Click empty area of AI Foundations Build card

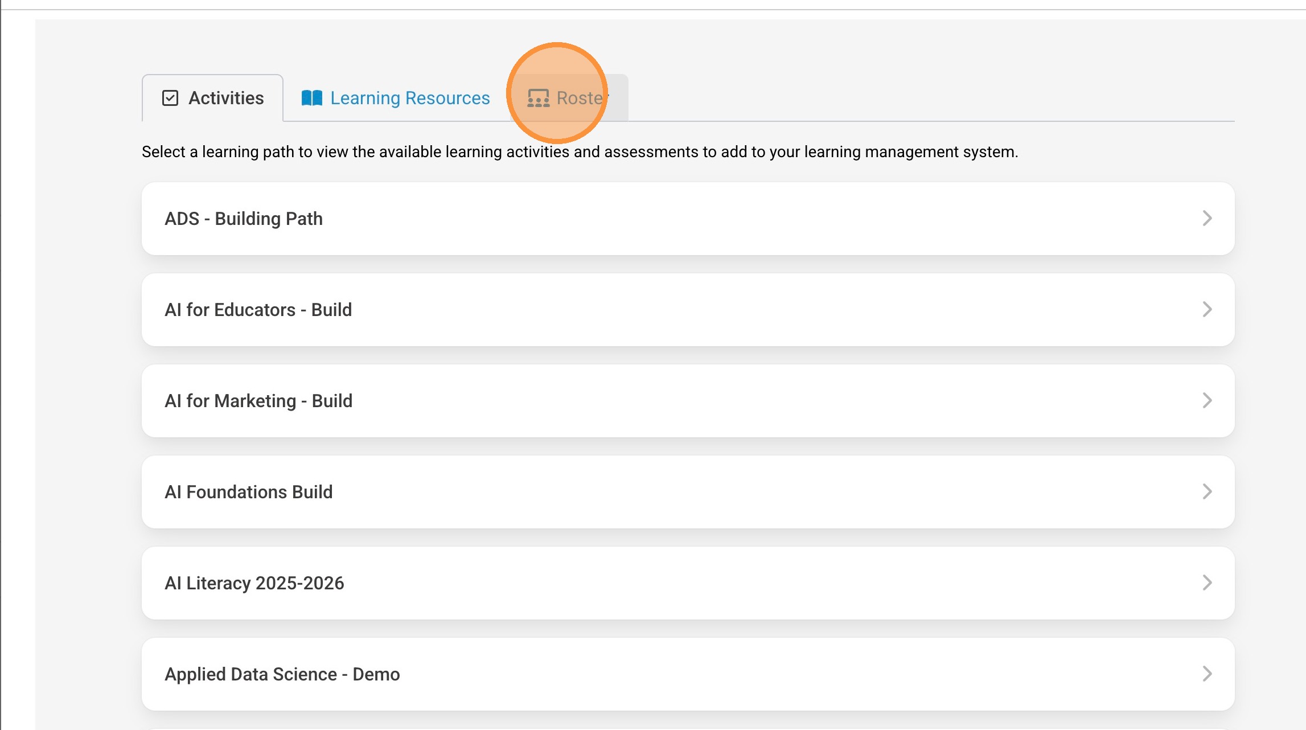[x=740, y=492]
